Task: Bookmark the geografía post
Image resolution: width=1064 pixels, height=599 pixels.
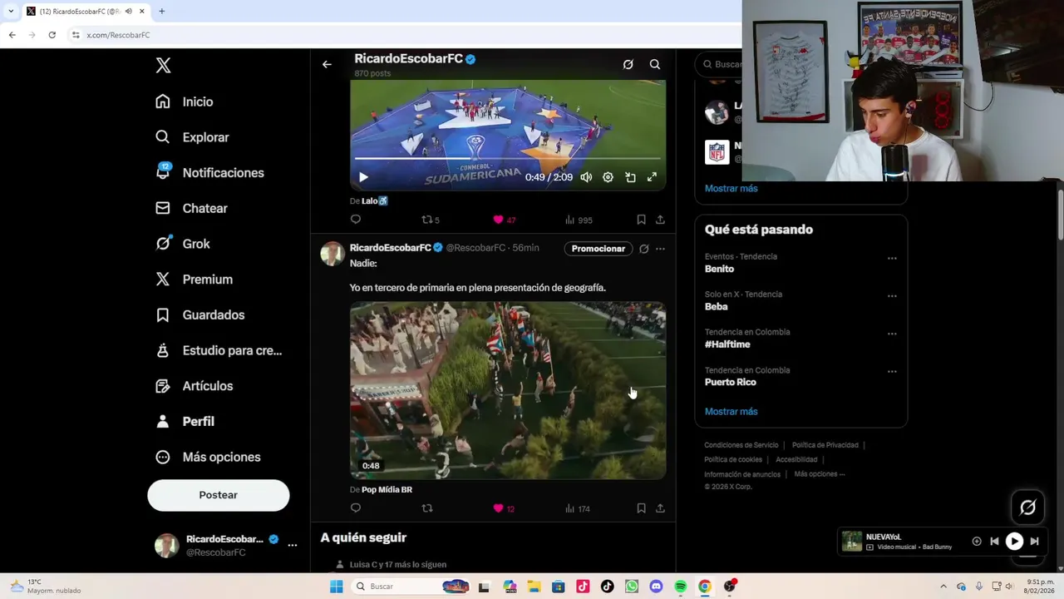Action: pyautogui.click(x=641, y=508)
